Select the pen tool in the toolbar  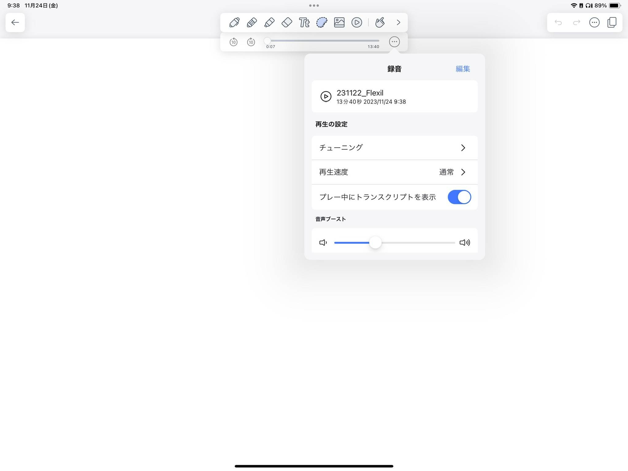[234, 22]
